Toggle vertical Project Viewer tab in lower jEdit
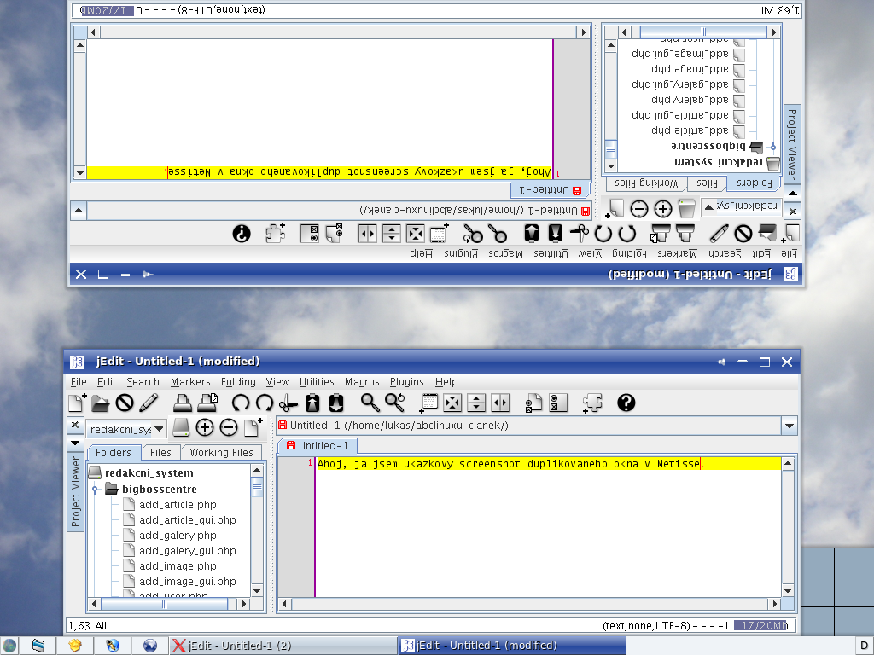 pyautogui.click(x=75, y=492)
